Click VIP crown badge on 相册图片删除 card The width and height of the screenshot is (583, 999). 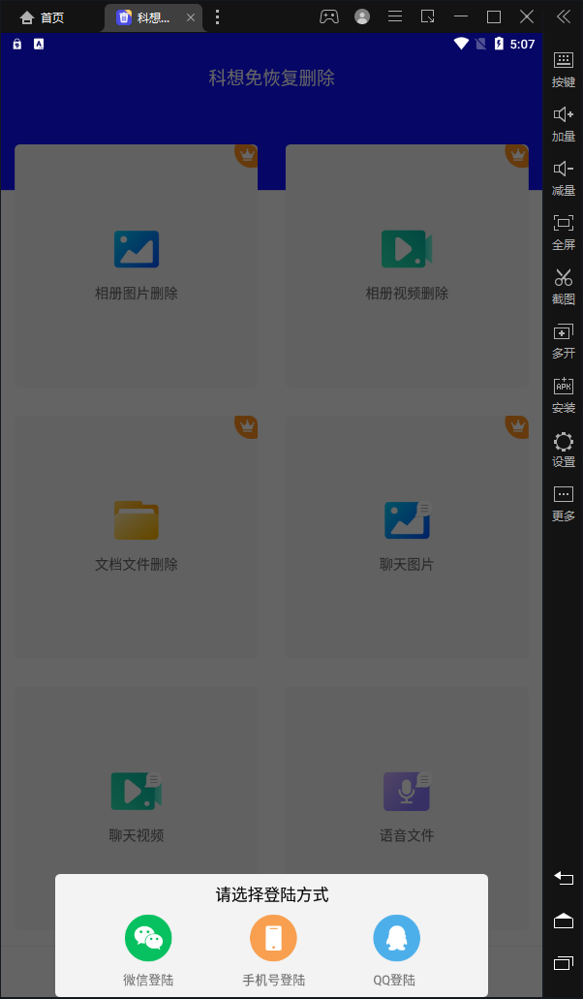(x=247, y=155)
